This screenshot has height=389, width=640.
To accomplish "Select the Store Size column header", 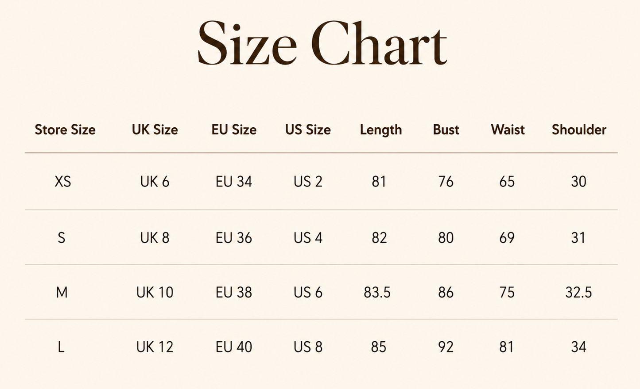I will click(65, 130).
